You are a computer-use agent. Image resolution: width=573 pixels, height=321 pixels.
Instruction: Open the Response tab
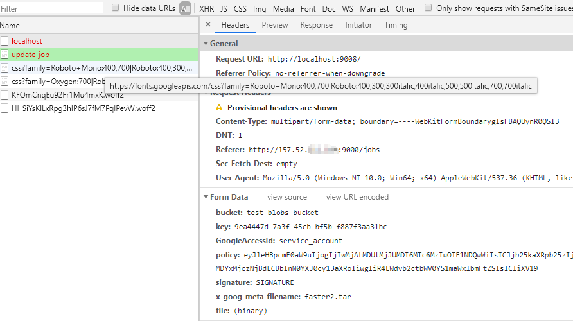coord(317,25)
